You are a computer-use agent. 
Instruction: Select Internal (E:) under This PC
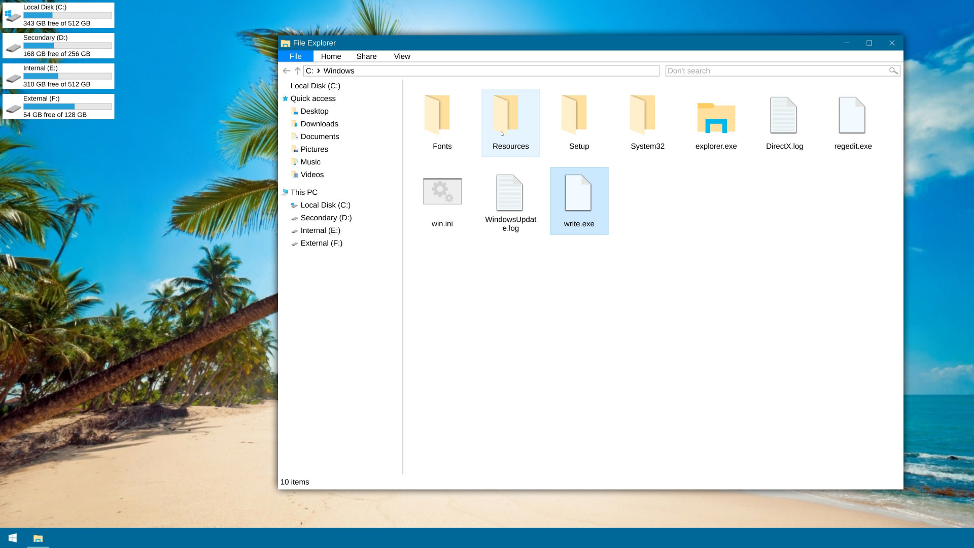point(320,230)
